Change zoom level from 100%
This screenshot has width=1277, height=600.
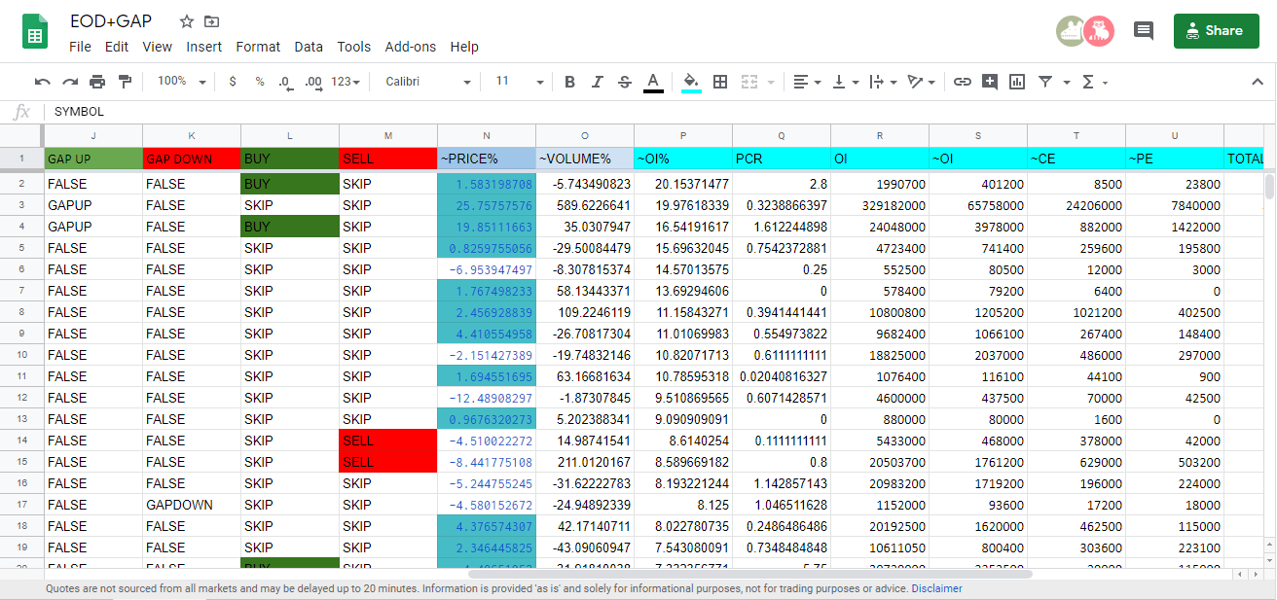coord(182,82)
